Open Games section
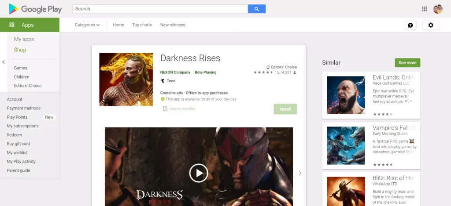 [x=20, y=68]
